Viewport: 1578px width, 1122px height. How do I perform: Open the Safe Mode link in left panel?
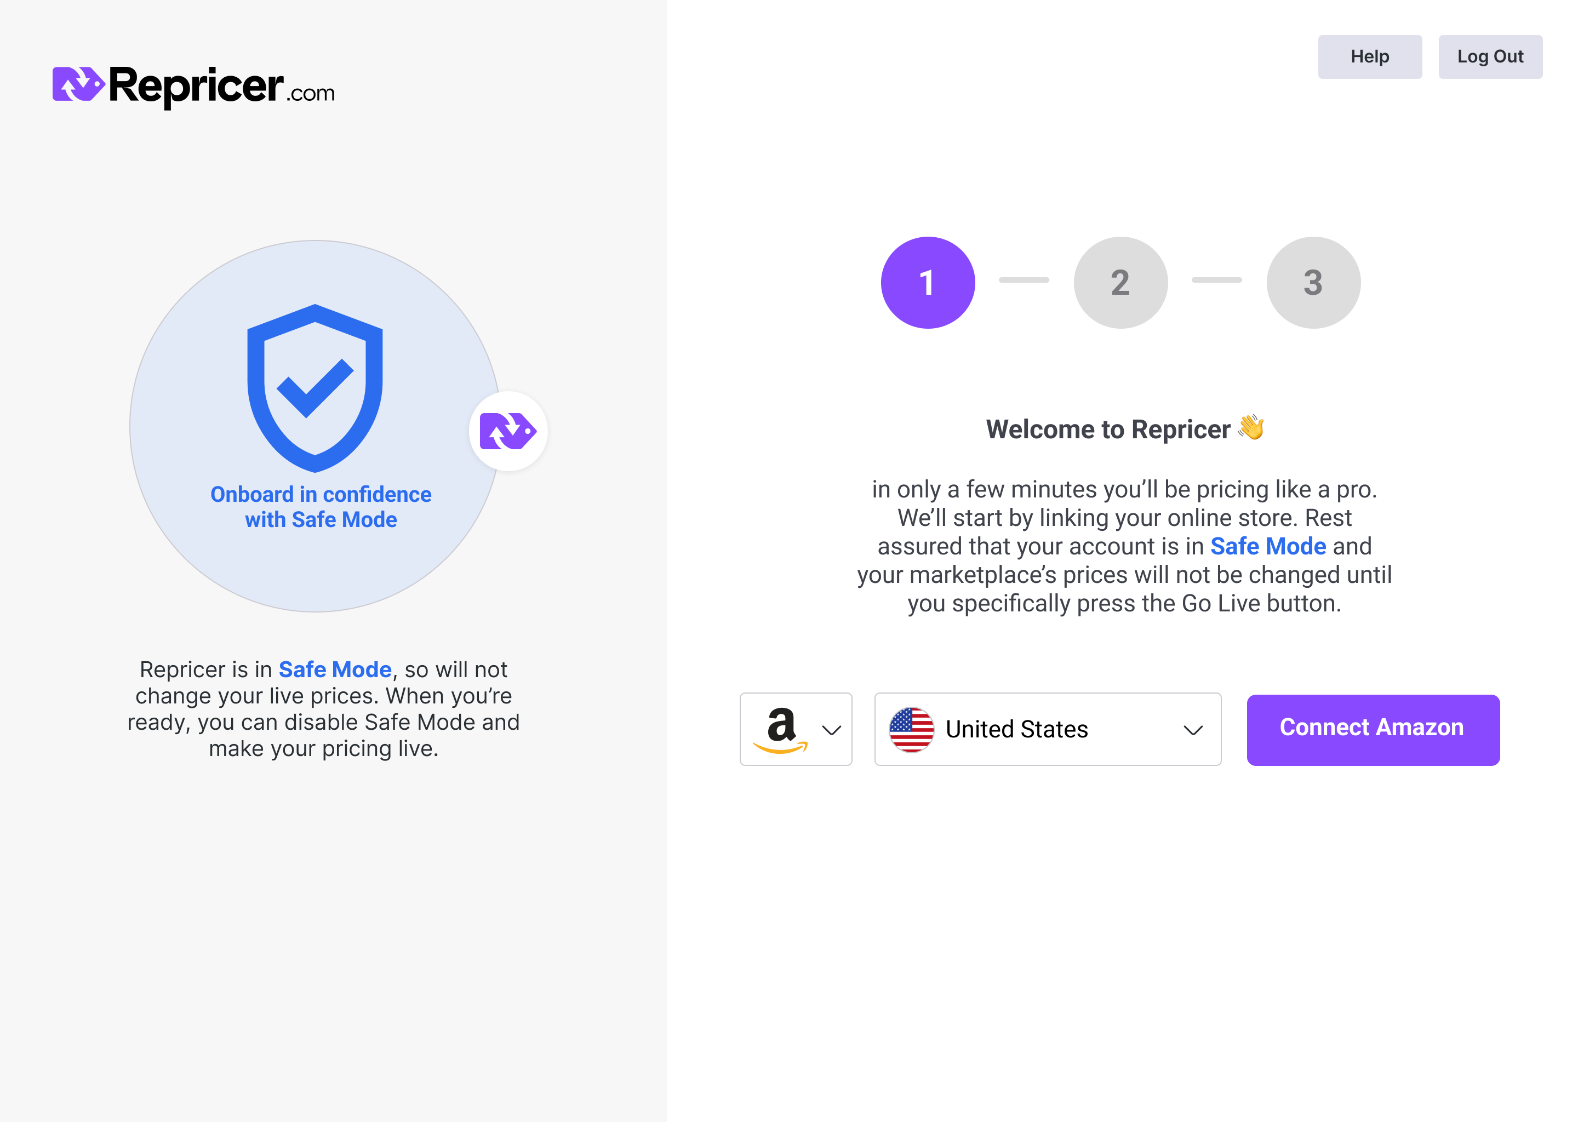click(335, 669)
